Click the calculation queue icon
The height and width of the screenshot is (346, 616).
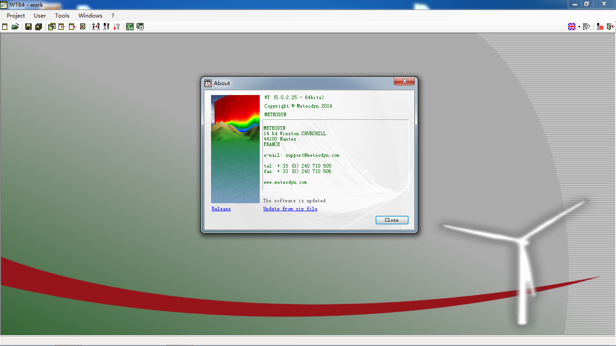pos(140,27)
